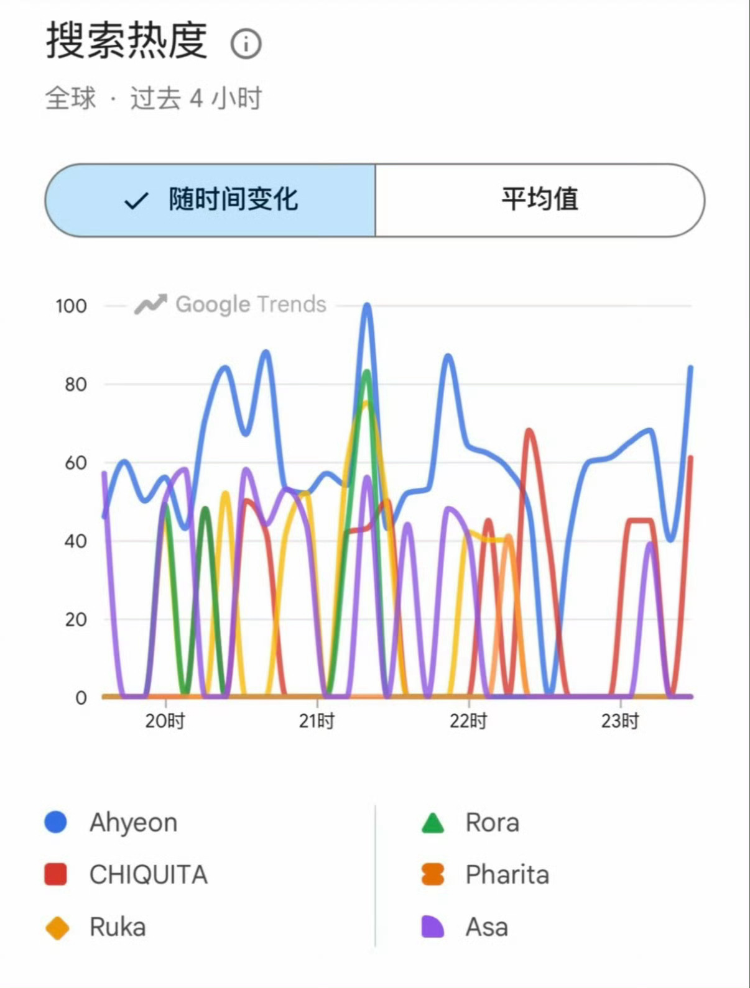750x988 pixels.
Task: Click the 100 value on the y-axis
Action: pyautogui.click(x=71, y=306)
